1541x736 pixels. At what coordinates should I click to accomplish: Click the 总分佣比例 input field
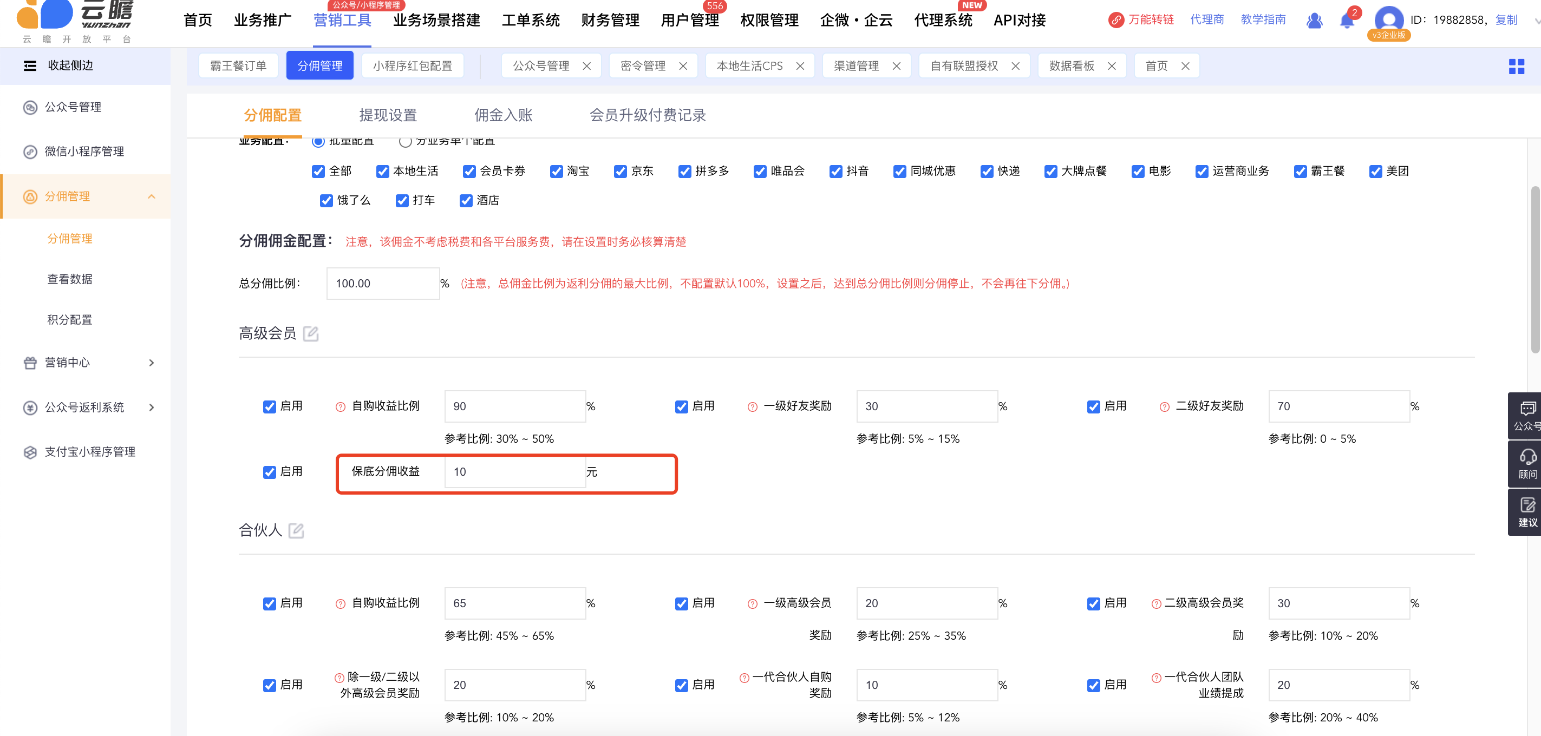pyautogui.click(x=383, y=284)
